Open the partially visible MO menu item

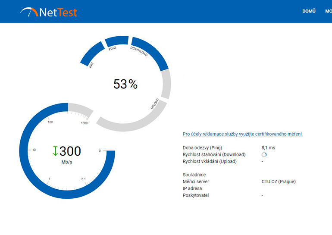329,11
